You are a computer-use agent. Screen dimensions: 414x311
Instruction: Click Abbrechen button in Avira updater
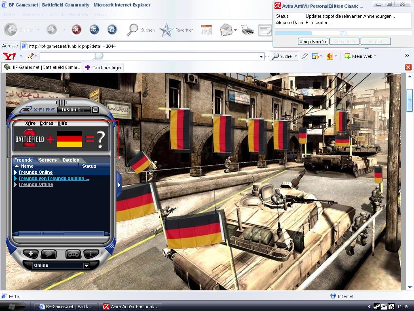(344, 42)
